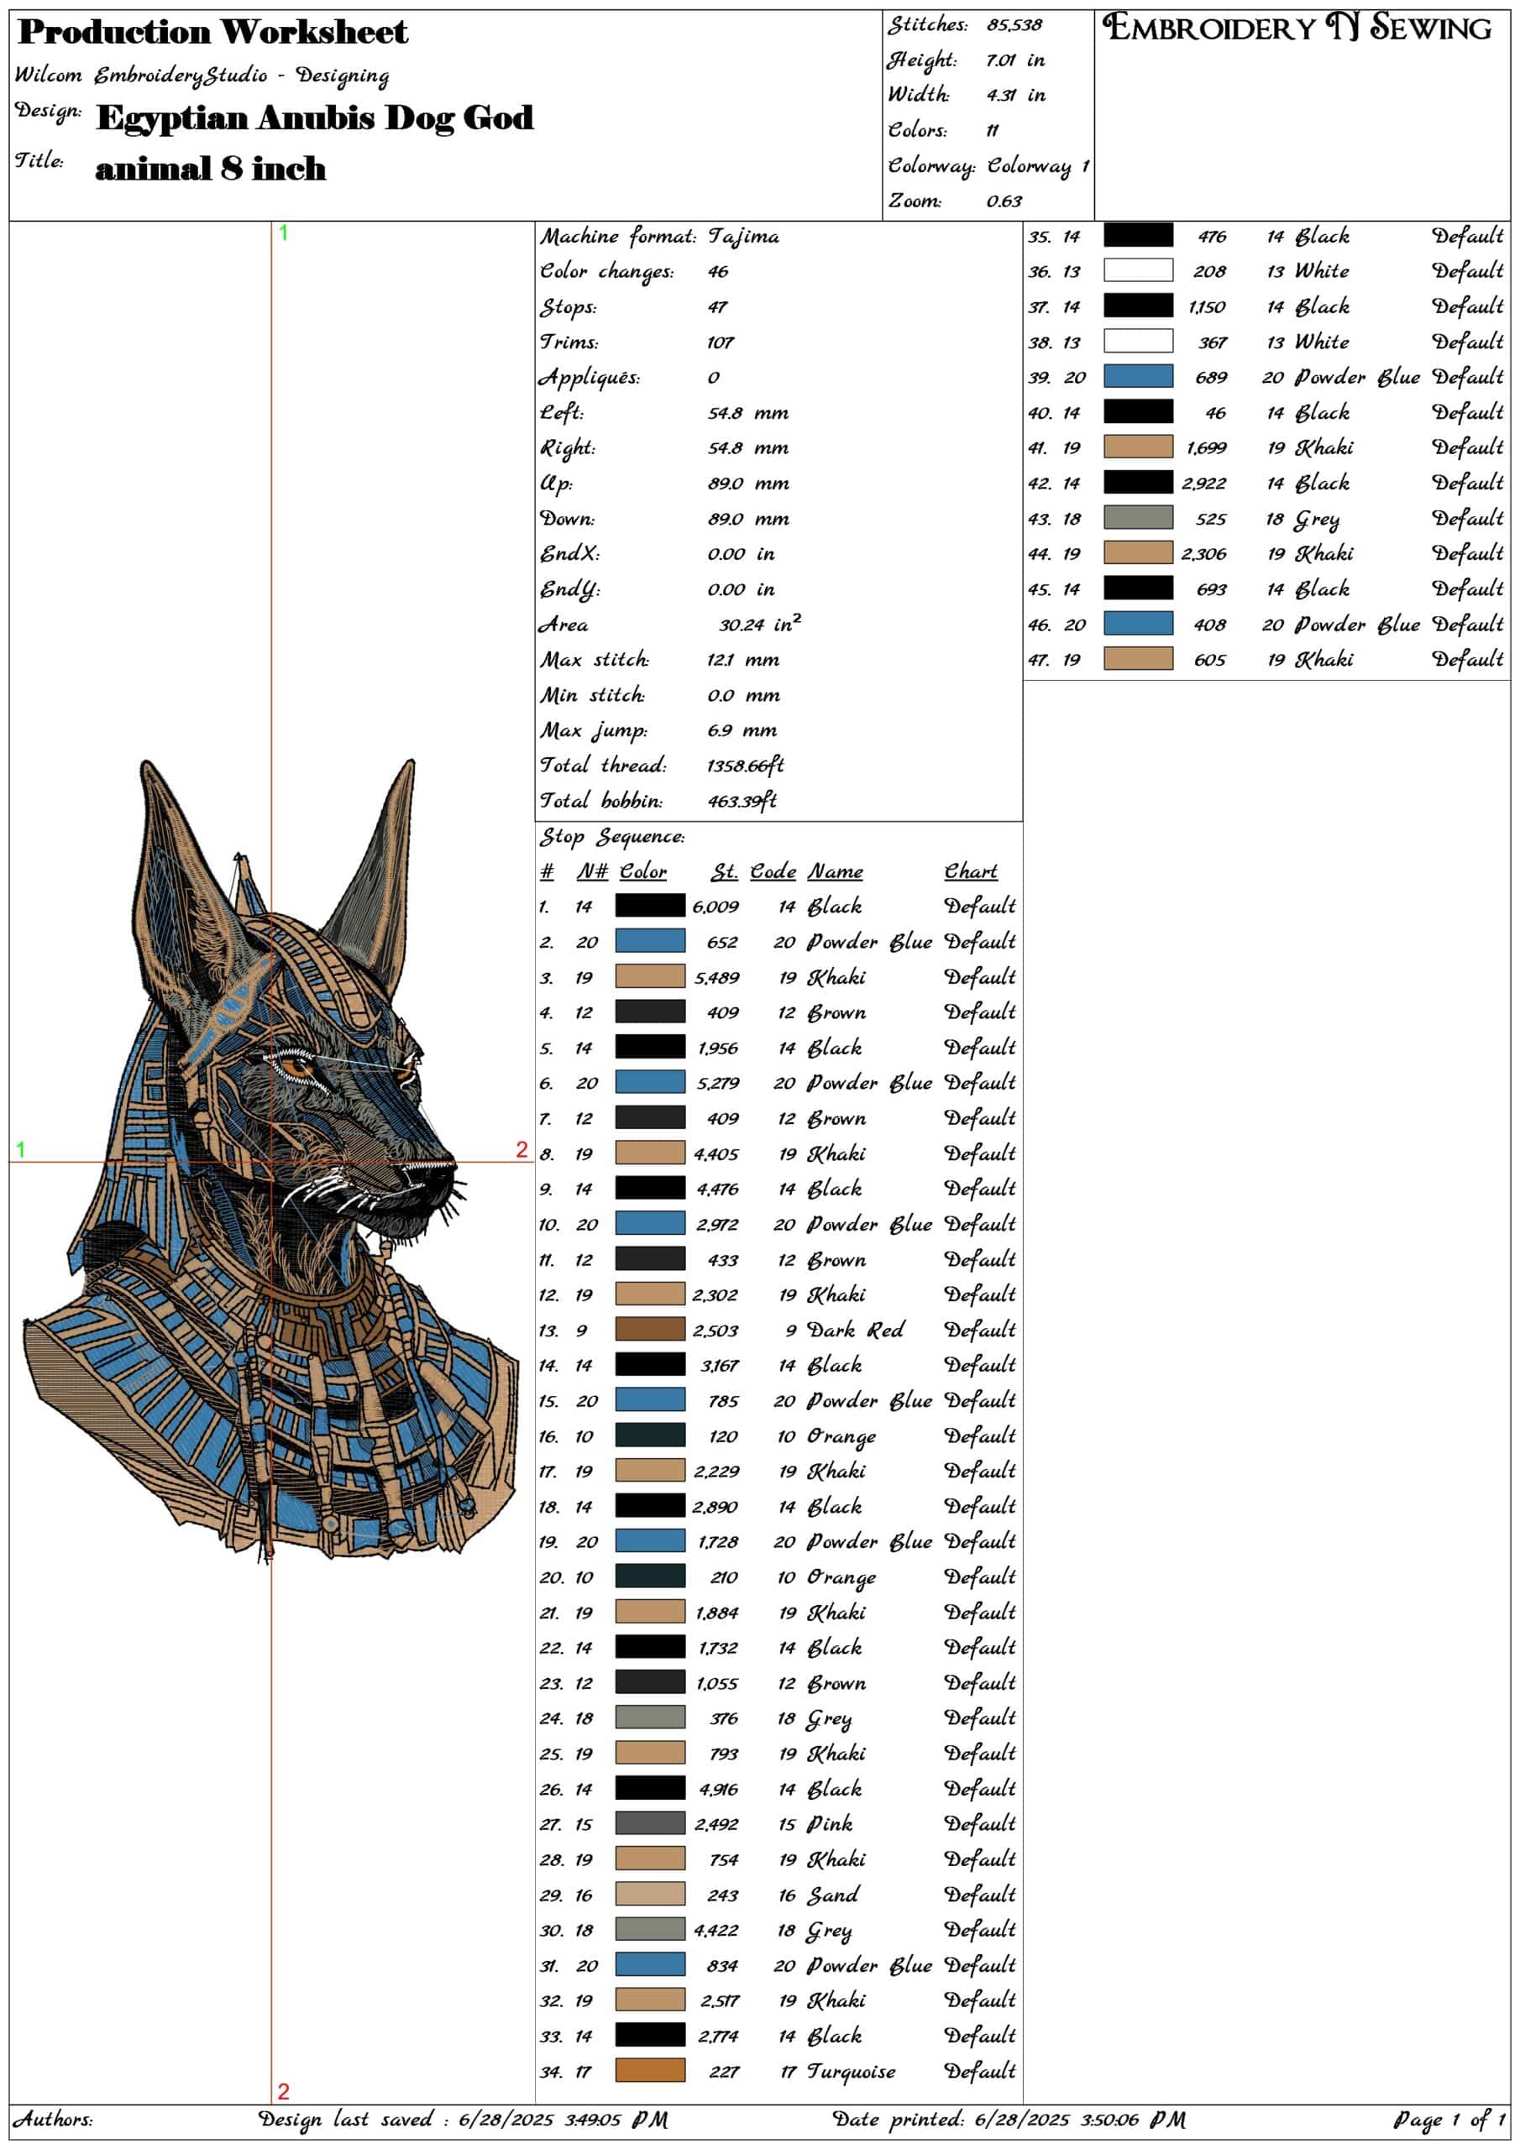
Task: Click the "Default" chart entry in row 47
Action: 1468,659
